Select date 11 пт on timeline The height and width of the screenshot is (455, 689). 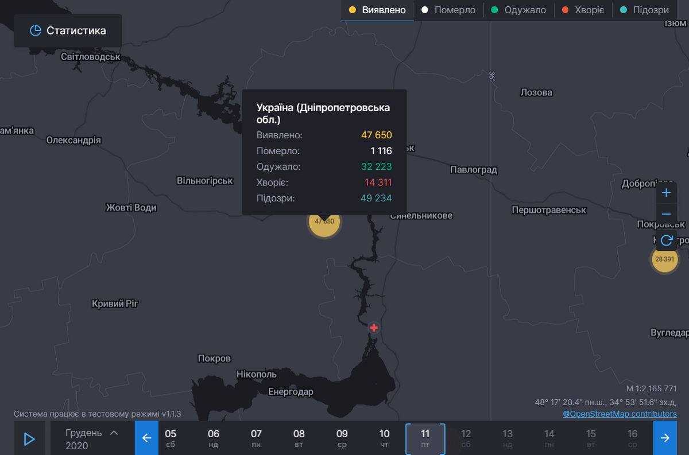coord(425,439)
